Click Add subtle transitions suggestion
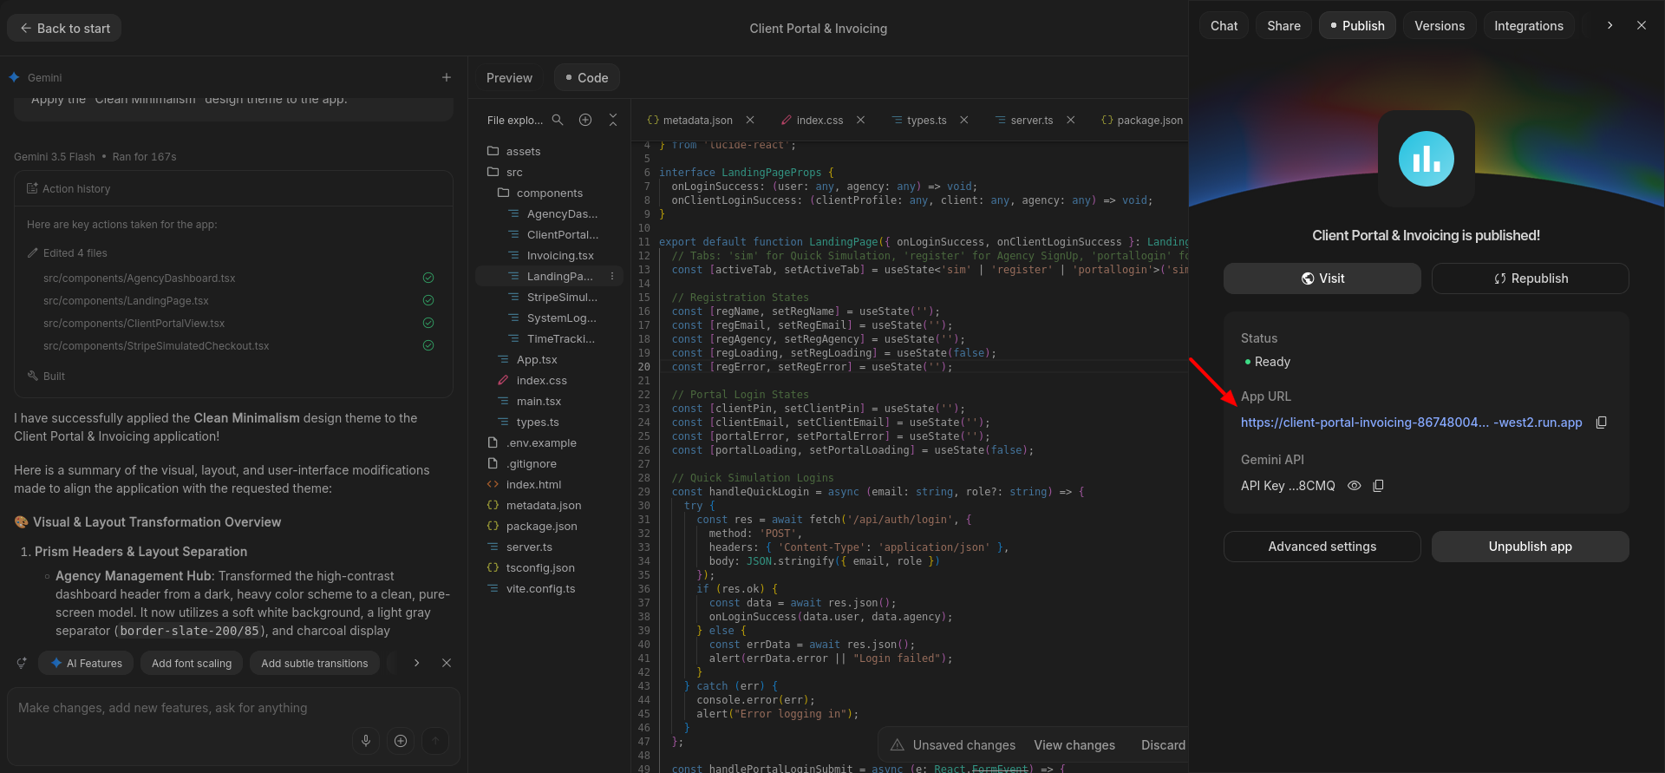Image resolution: width=1665 pixels, height=773 pixels. coord(315,663)
